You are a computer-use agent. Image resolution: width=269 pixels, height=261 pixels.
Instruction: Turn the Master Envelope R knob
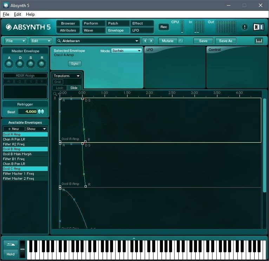click(x=42, y=64)
